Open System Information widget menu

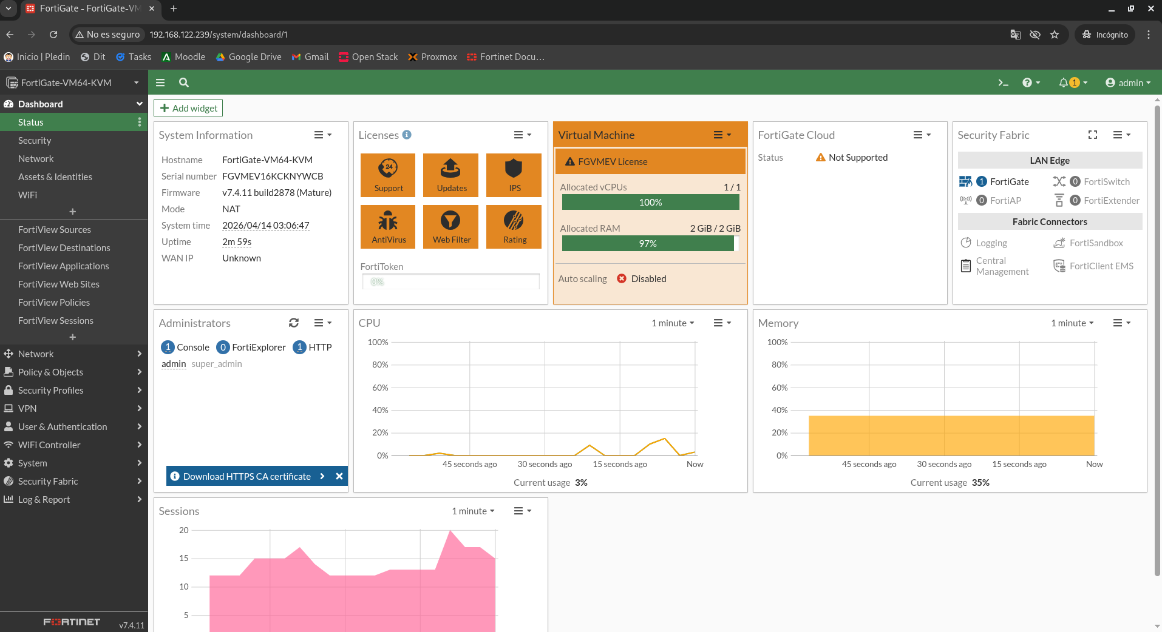point(322,135)
